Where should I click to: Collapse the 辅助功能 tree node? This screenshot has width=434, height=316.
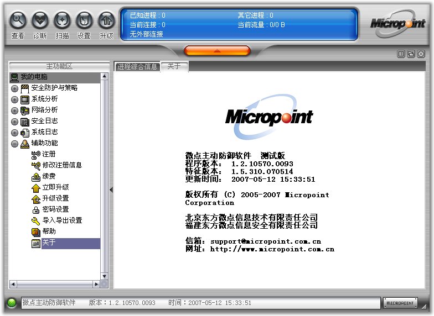(x=14, y=144)
